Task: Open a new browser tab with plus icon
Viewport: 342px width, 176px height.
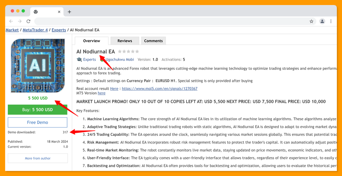Action: pos(69,12)
